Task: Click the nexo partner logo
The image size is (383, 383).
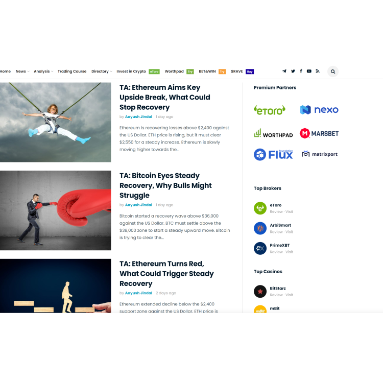Action: [319, 110]
